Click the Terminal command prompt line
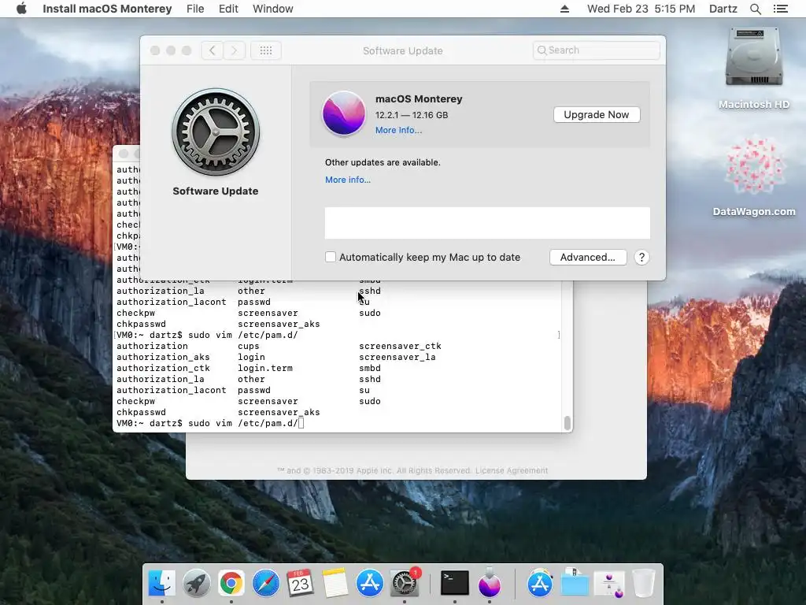 pyautogui.click(x=210, y=423)
